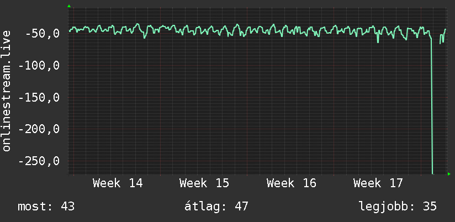
Task: Click the -150,0 axis label
Action: [x=39, y=98]
